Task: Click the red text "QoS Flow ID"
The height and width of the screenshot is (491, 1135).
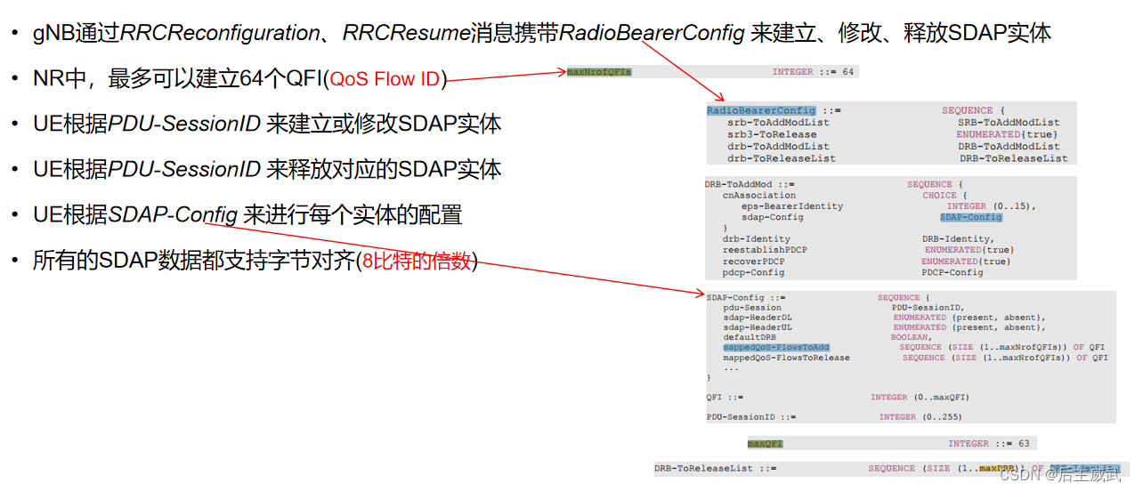Action: point(385,79)
